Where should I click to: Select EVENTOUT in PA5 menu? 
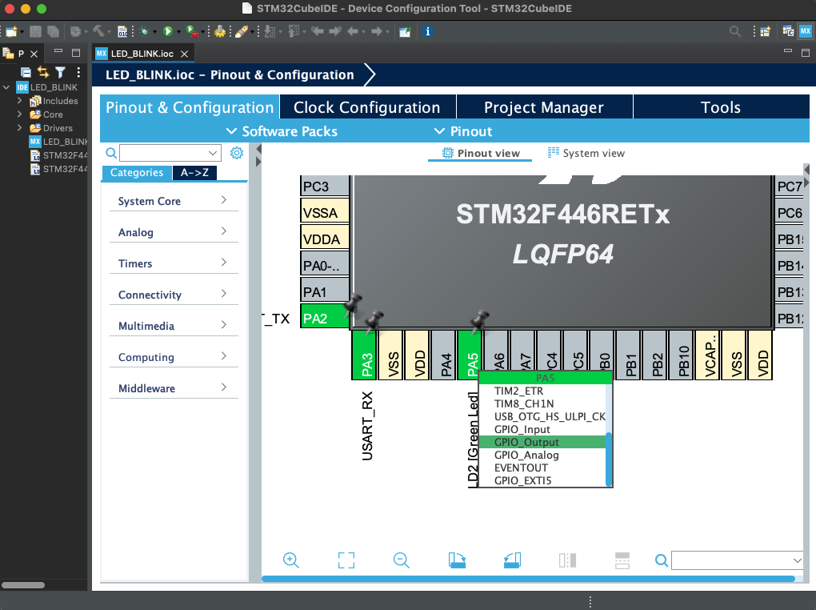tap(521, 468)
